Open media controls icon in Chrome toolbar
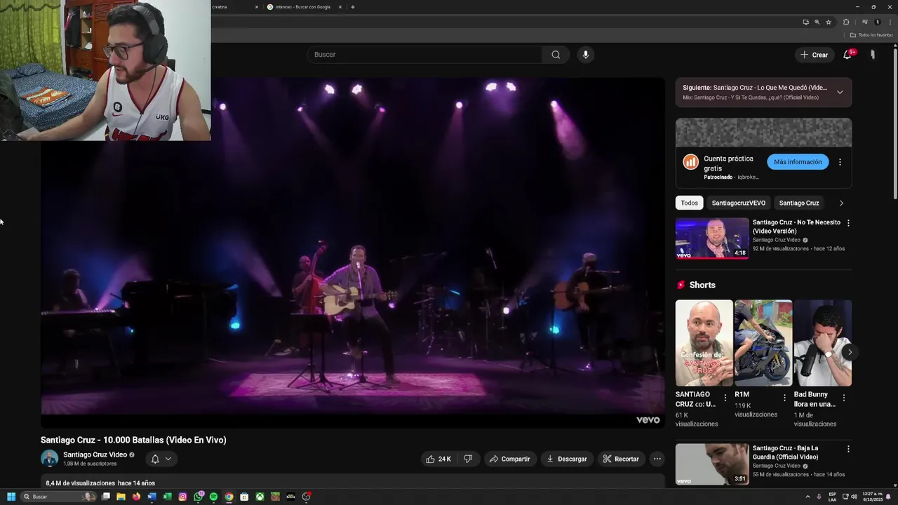This screenshot has height=505, width=898. 864,22
